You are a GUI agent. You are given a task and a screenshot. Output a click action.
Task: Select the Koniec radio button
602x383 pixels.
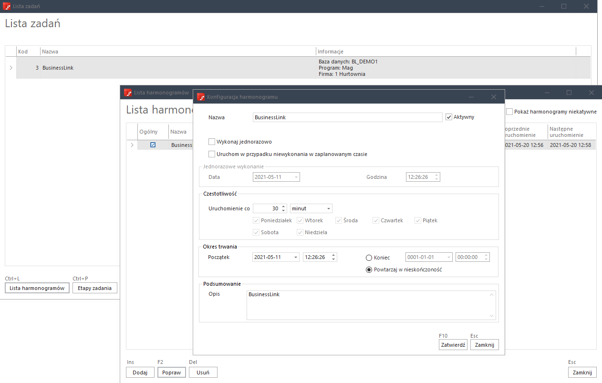coord(369,258)
